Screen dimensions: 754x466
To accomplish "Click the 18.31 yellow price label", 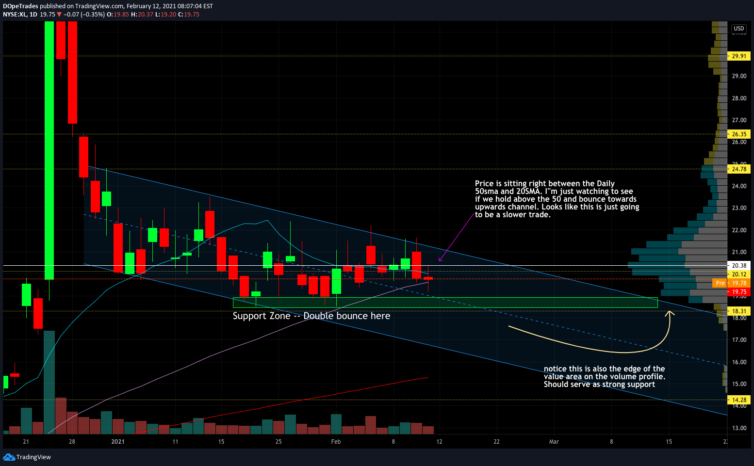I will 739,311.
